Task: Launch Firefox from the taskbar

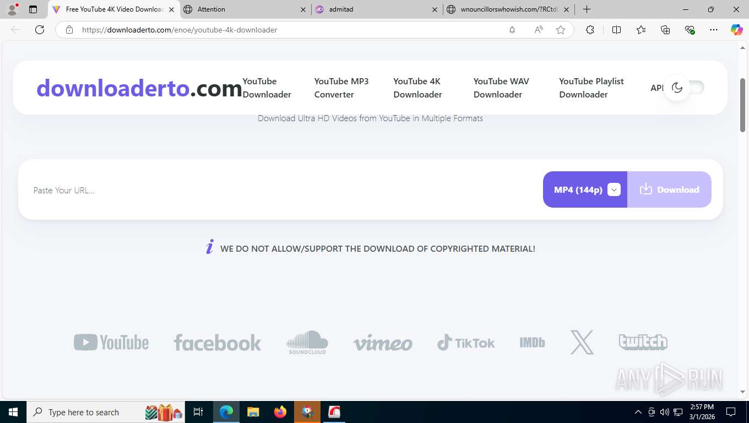Action: coord(280,412)
